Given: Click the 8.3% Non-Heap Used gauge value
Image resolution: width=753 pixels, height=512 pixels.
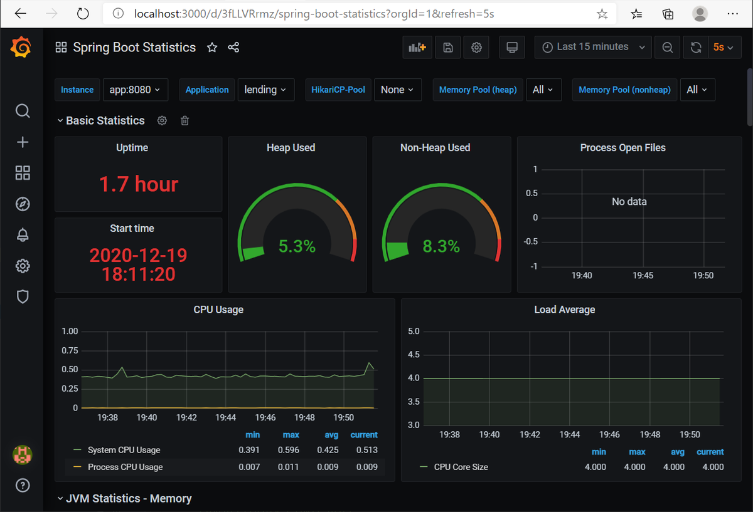Looking at the screenshot, I should click(x=441, y=246).
